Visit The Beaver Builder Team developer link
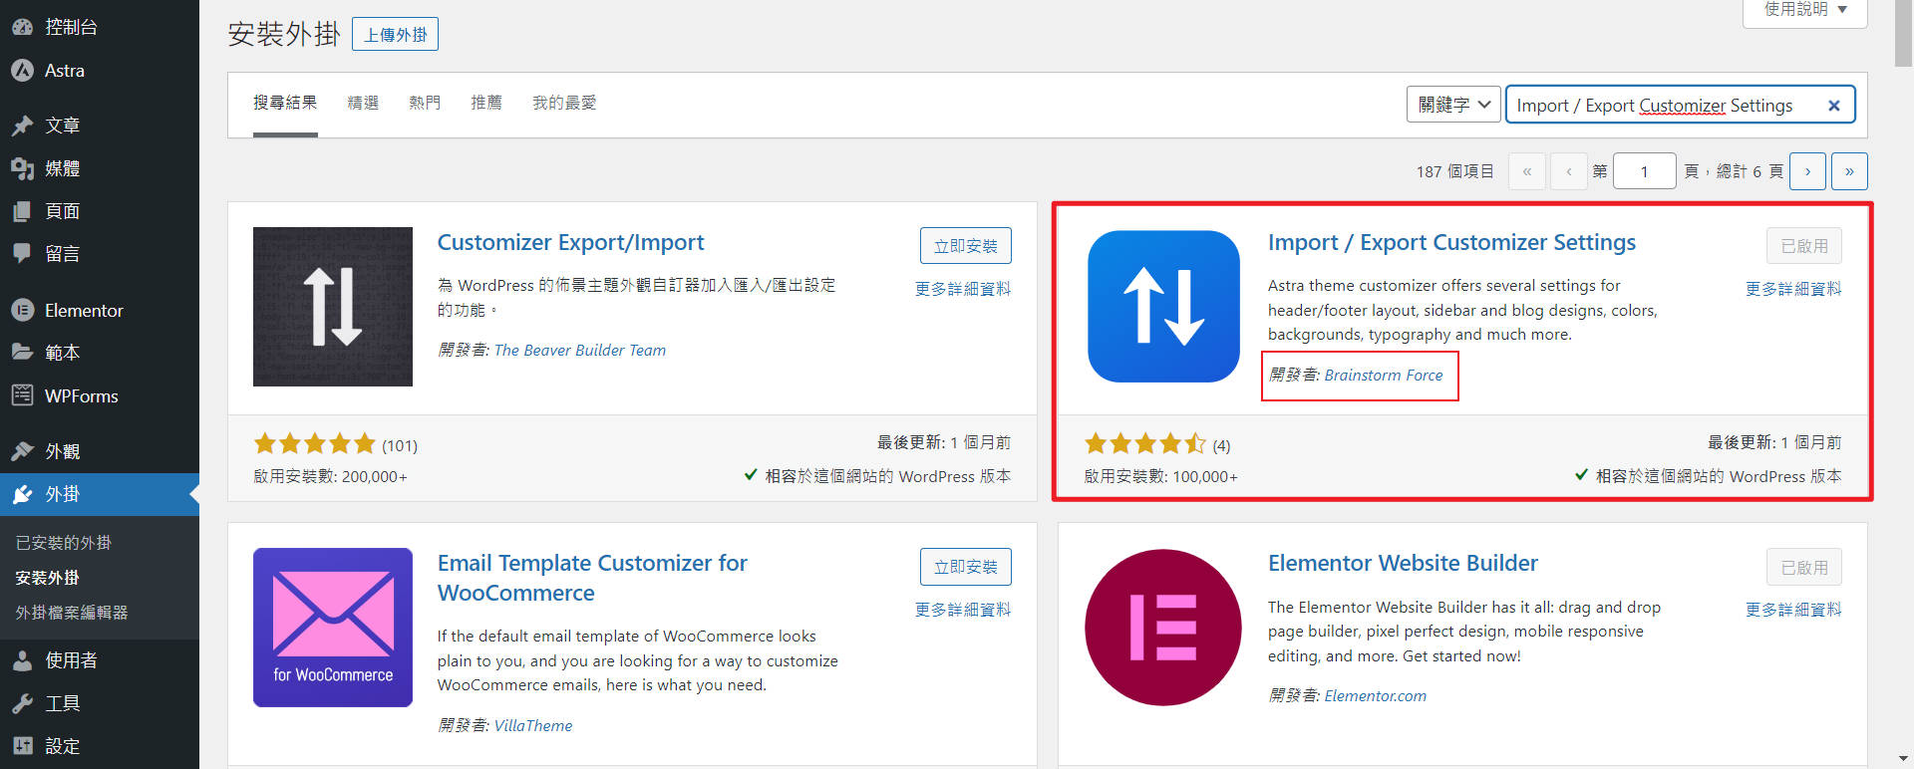 [x=580, y=350]
